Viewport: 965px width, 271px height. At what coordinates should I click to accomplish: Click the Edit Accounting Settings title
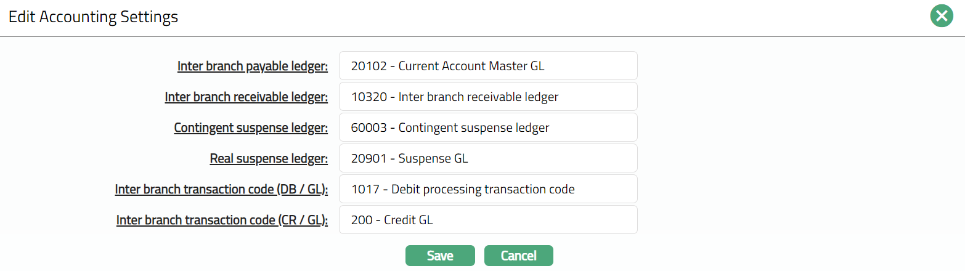[93, 17]
